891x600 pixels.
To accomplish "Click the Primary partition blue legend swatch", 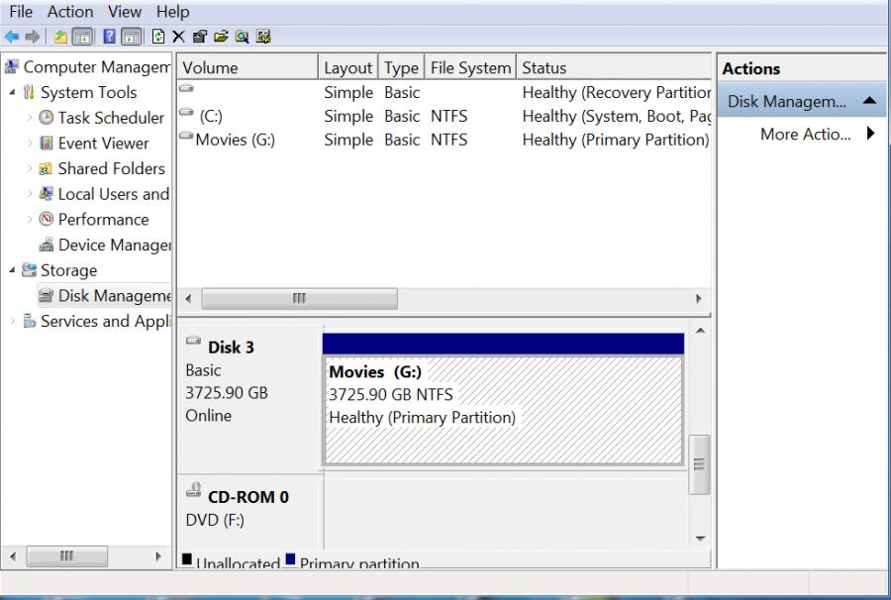I will pyautogui.click(x=290, y=558).
